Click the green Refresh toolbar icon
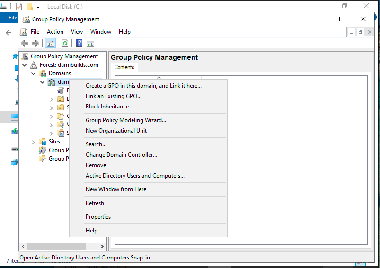The height and width of the screenshot is (268, 380). (x=65, y=44)
